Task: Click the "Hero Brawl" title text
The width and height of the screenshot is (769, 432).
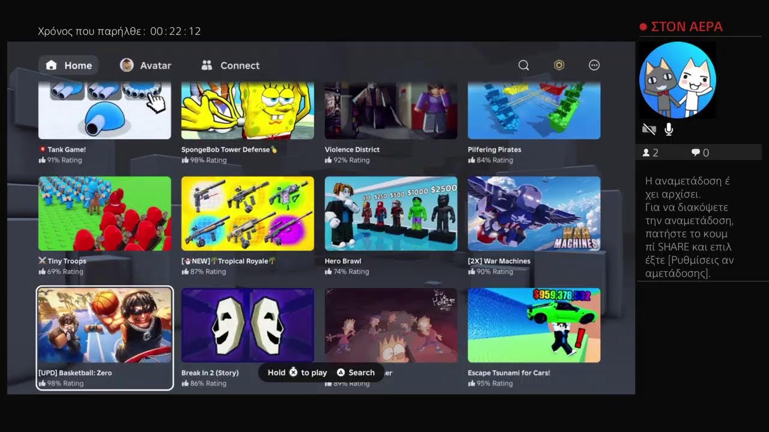Action: click(x=343, y=261)
